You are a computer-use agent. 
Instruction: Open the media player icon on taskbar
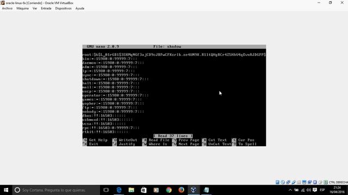[x=156, y=190]
